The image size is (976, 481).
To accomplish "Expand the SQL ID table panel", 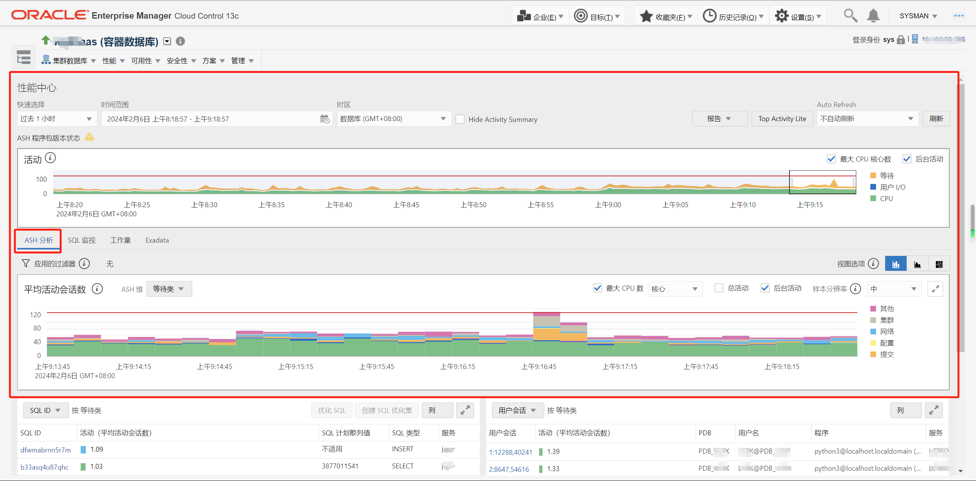I will tap(465, 410).
